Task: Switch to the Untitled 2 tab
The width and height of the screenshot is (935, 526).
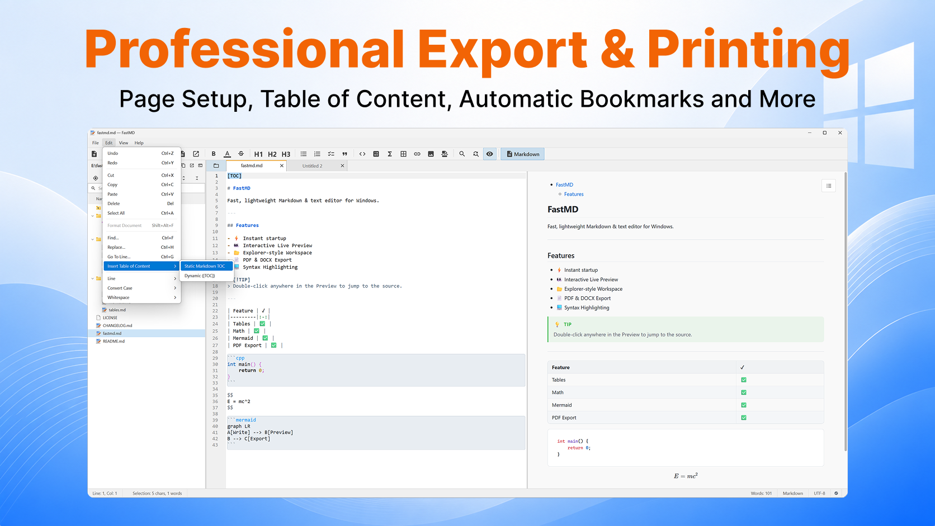Action: [312, 166]
